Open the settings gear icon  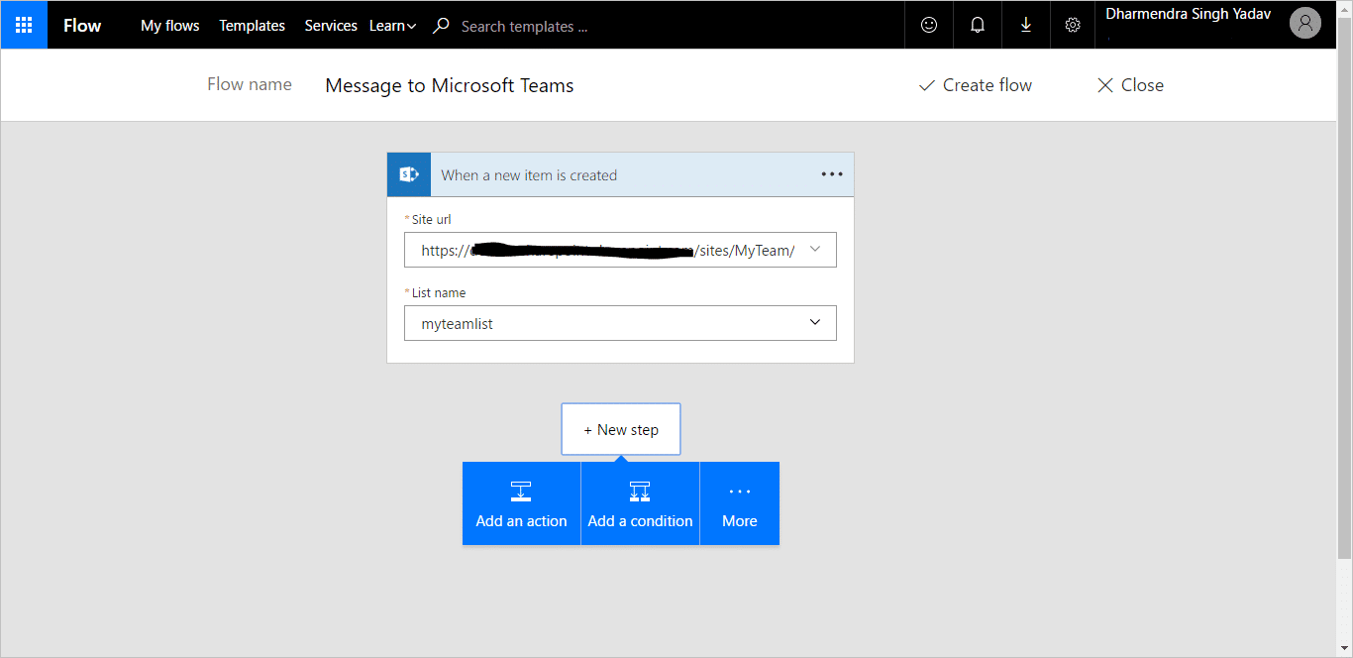[1073, 25]
